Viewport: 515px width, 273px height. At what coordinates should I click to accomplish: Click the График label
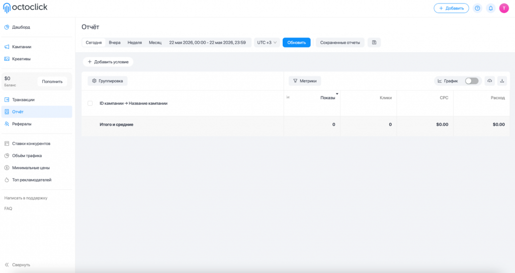pos(451,81)
